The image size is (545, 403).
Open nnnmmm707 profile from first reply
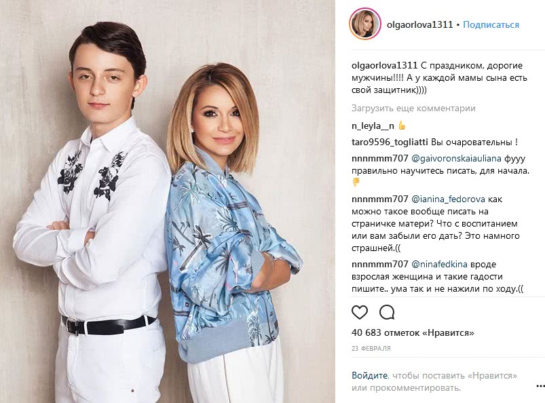pos(380,159)
